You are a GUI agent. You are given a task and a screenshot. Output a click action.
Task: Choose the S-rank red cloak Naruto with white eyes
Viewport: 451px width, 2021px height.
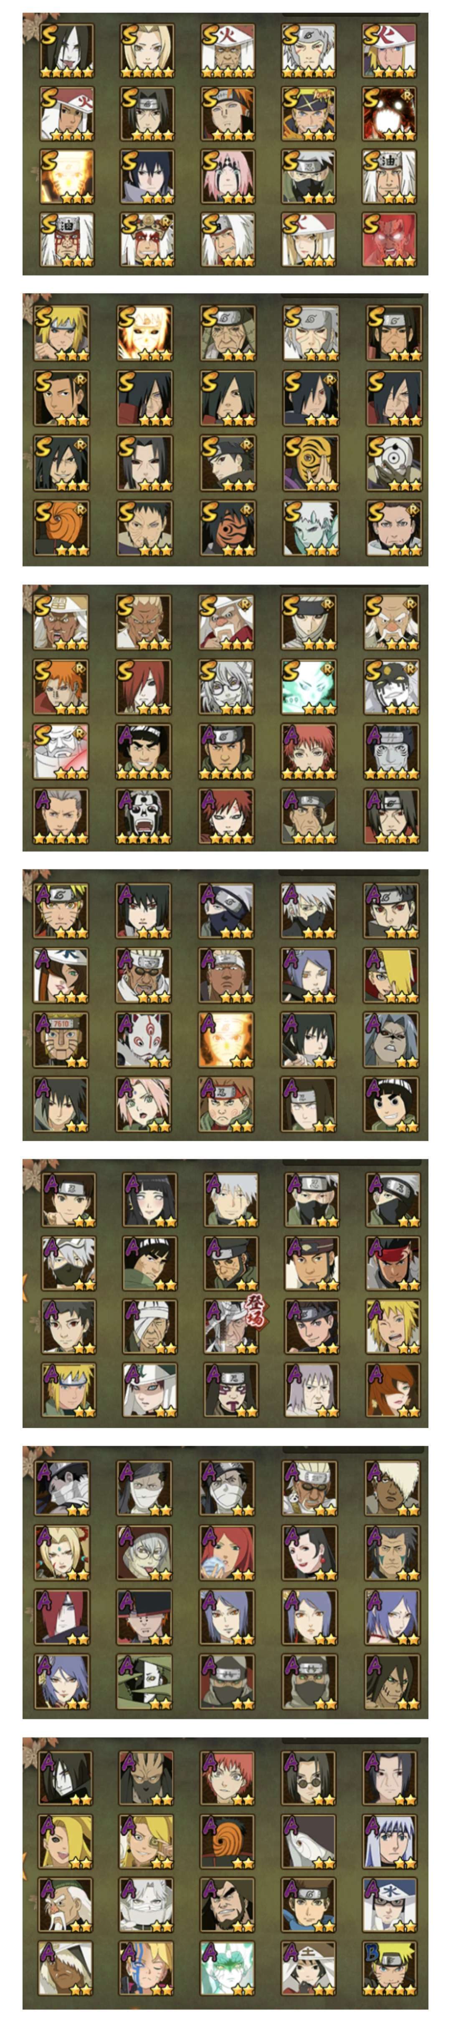pyautogui.click(x=390, y=114)
